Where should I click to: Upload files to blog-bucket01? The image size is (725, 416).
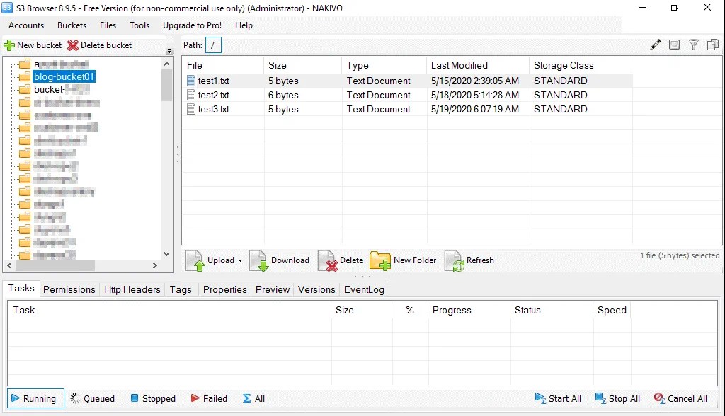tap(213, 260)
